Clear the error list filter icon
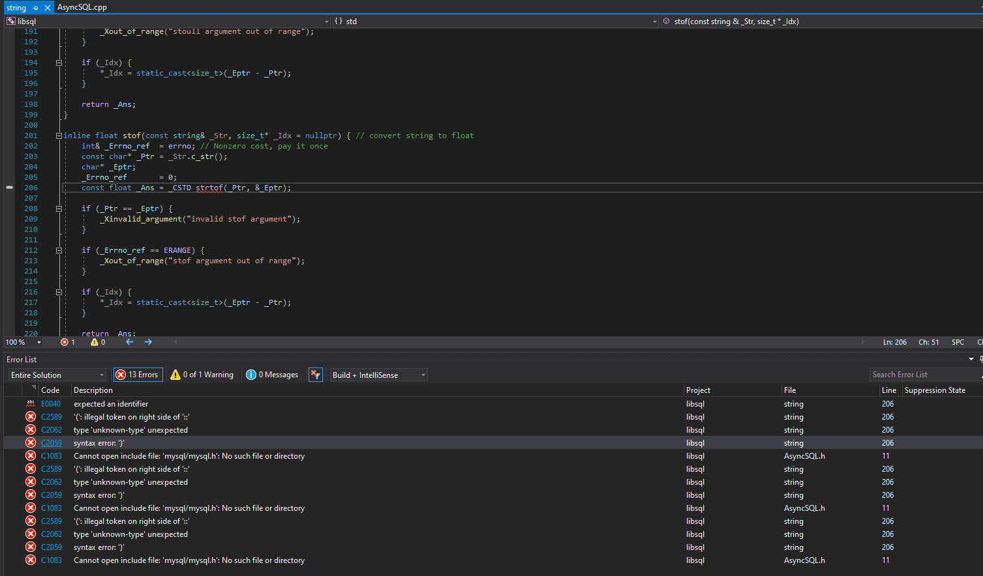 [316, 375]
